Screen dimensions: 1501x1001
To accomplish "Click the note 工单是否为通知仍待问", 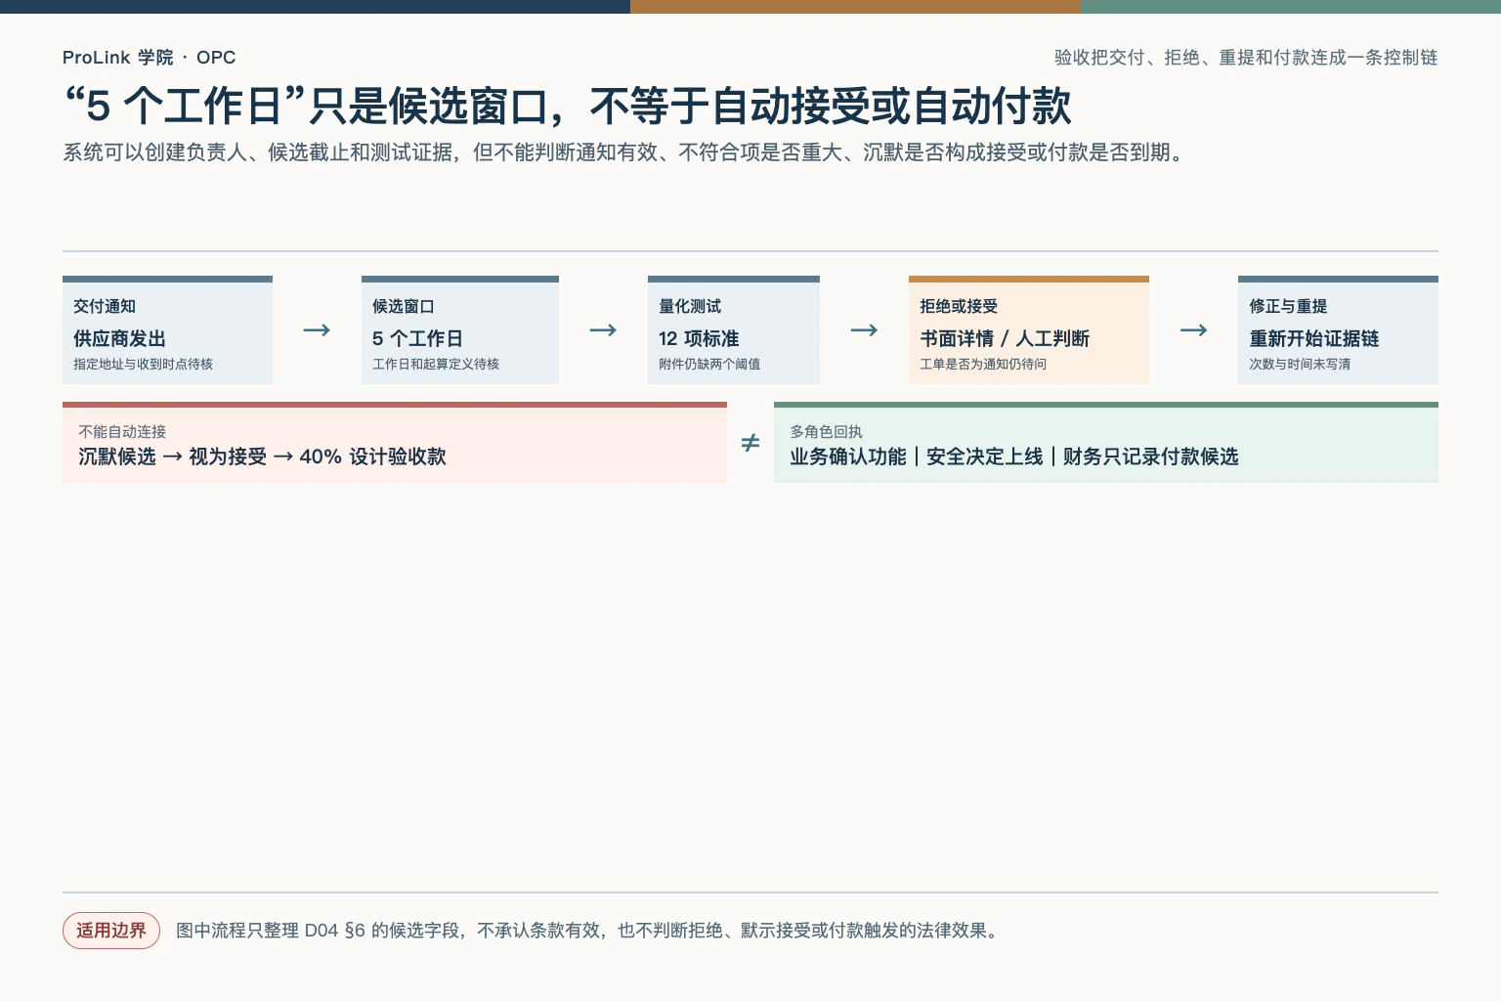I will (x=983, y=364).
